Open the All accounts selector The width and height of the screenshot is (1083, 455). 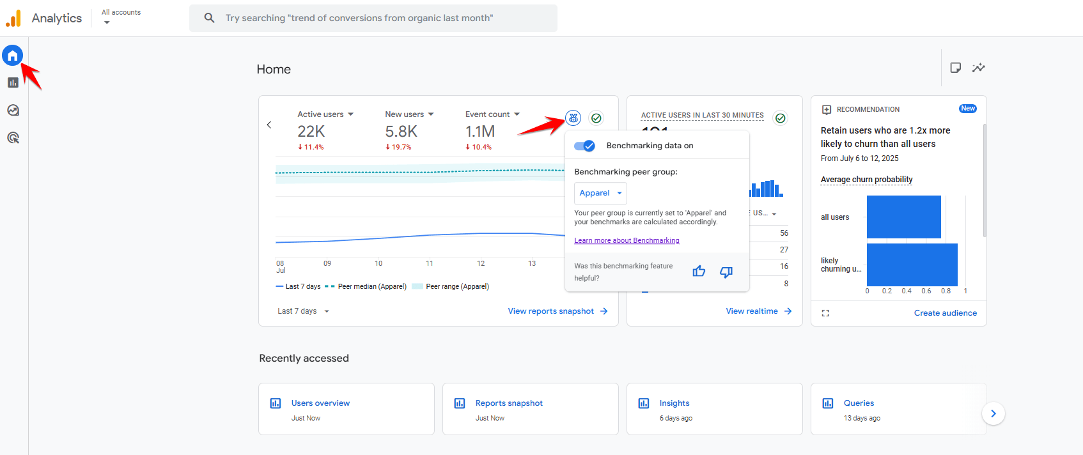click(121, 17)
